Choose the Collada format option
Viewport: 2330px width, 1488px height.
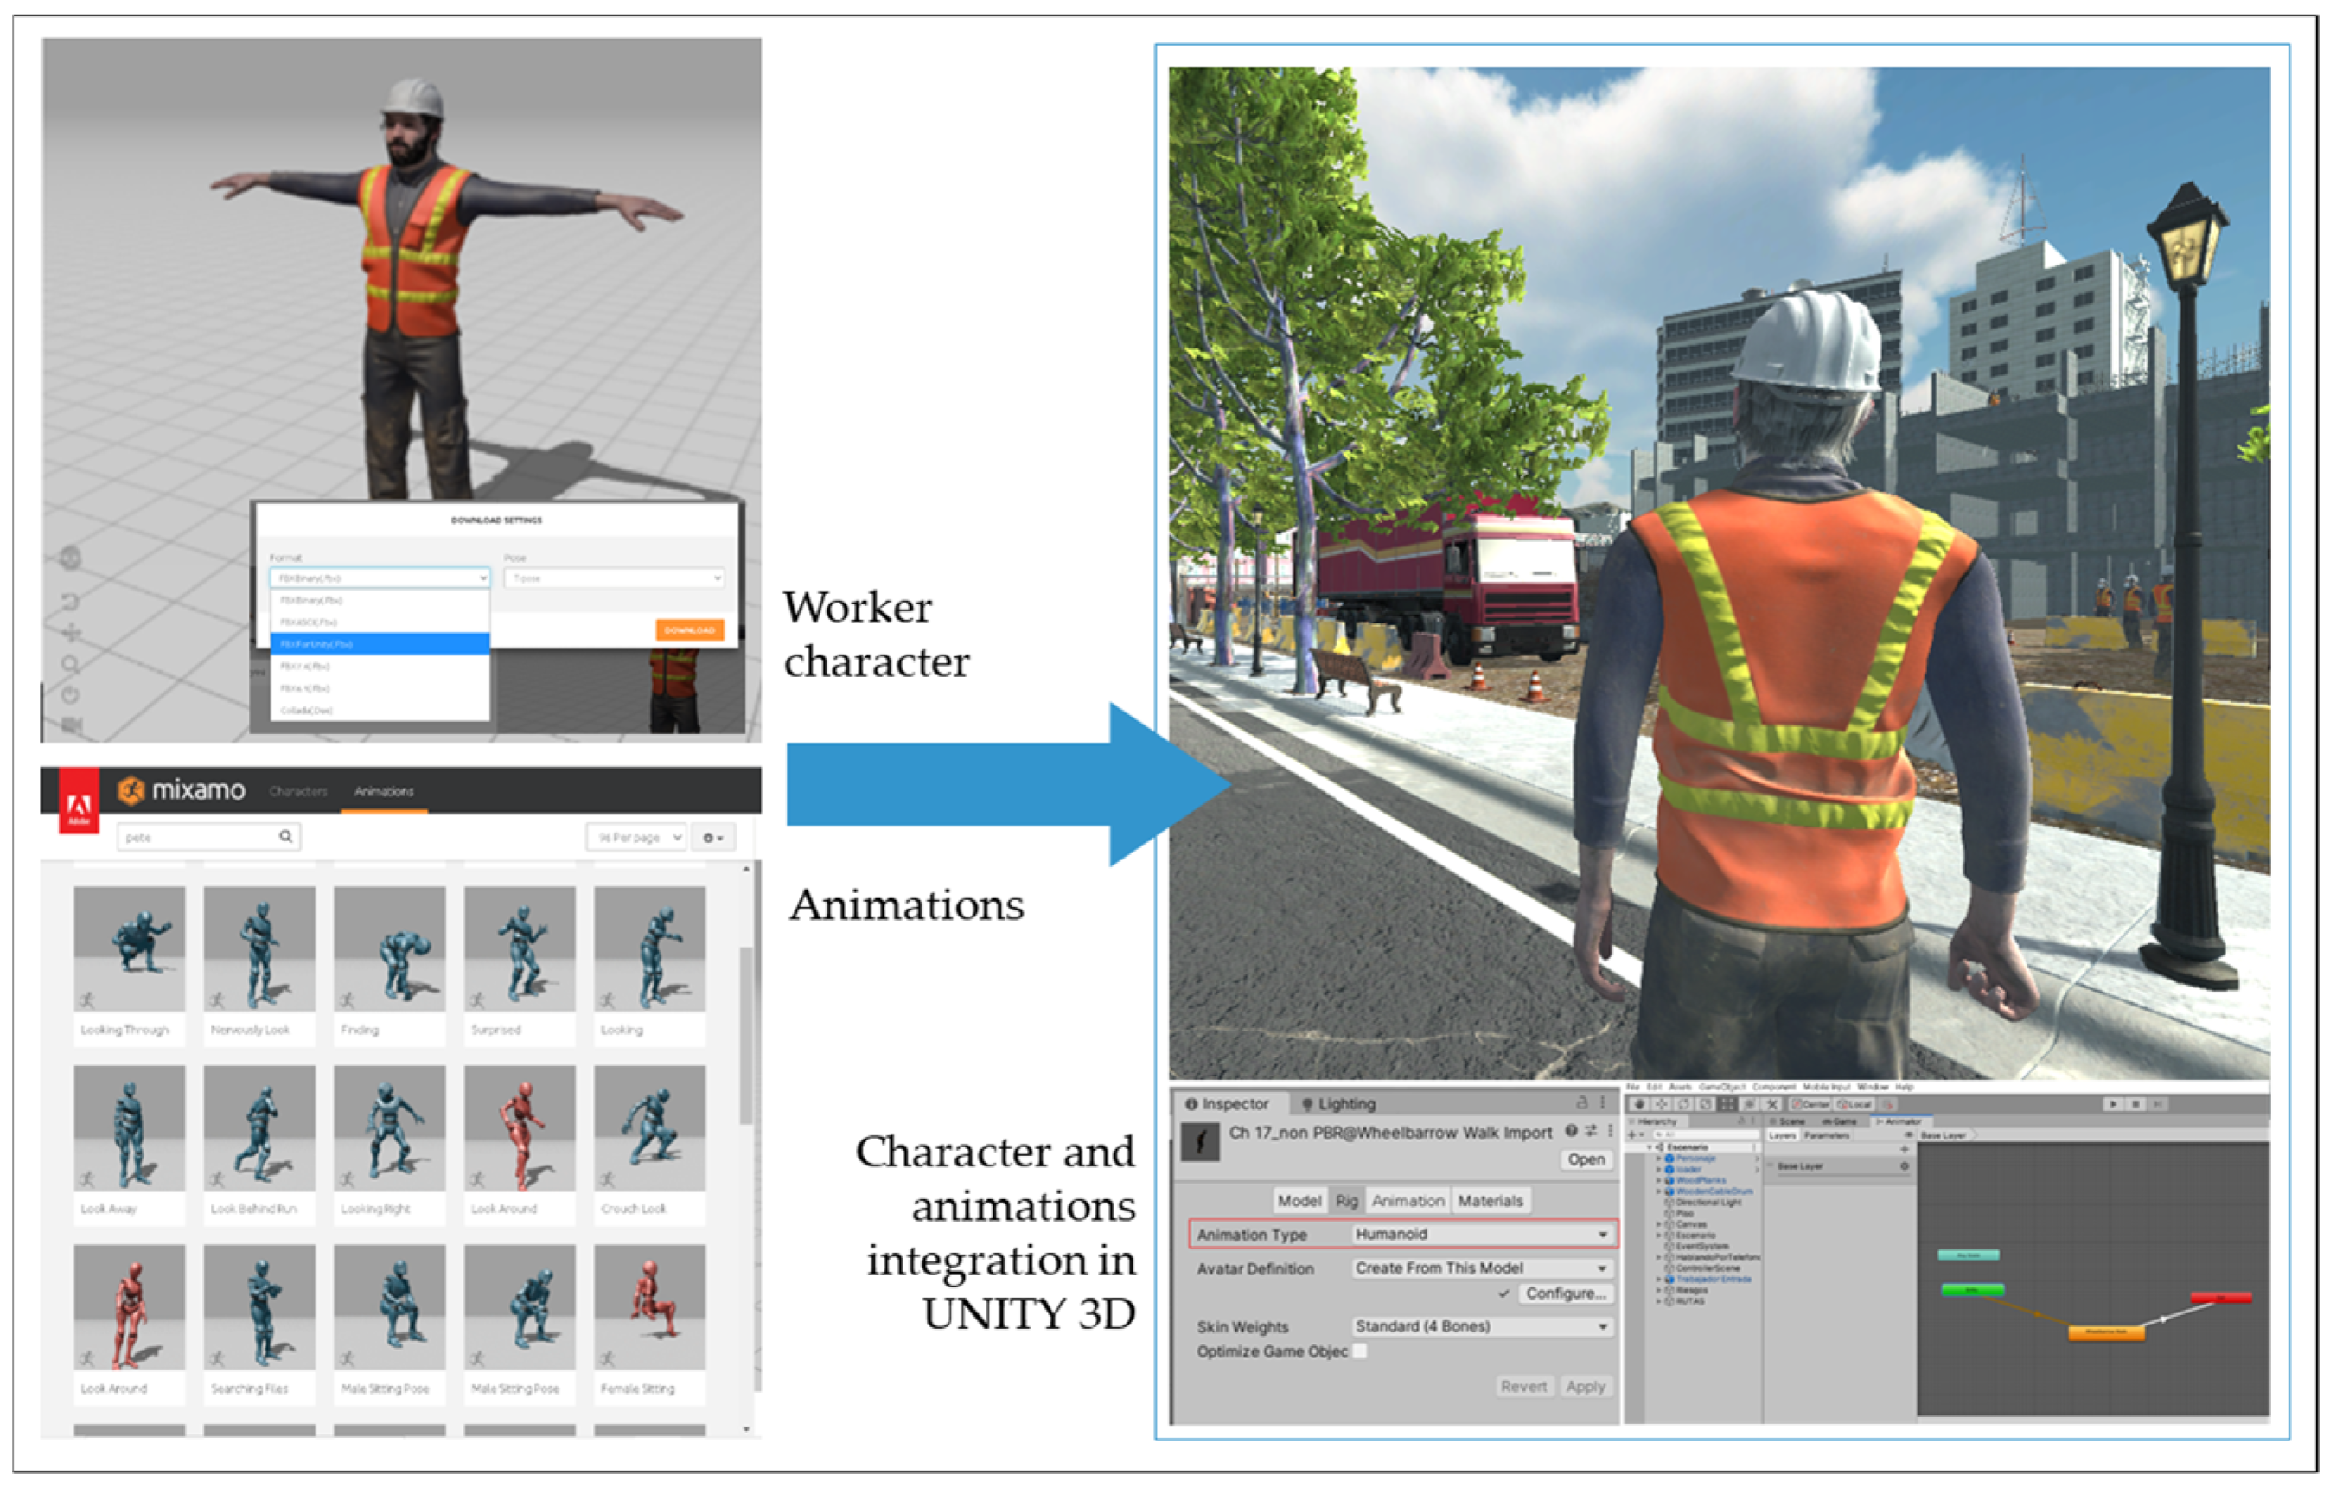click(380, 710)
